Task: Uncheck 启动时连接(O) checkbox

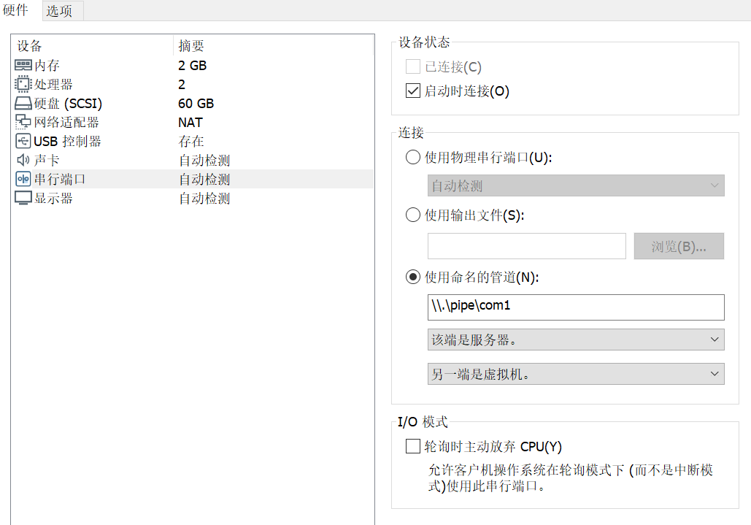Action: 412,91
